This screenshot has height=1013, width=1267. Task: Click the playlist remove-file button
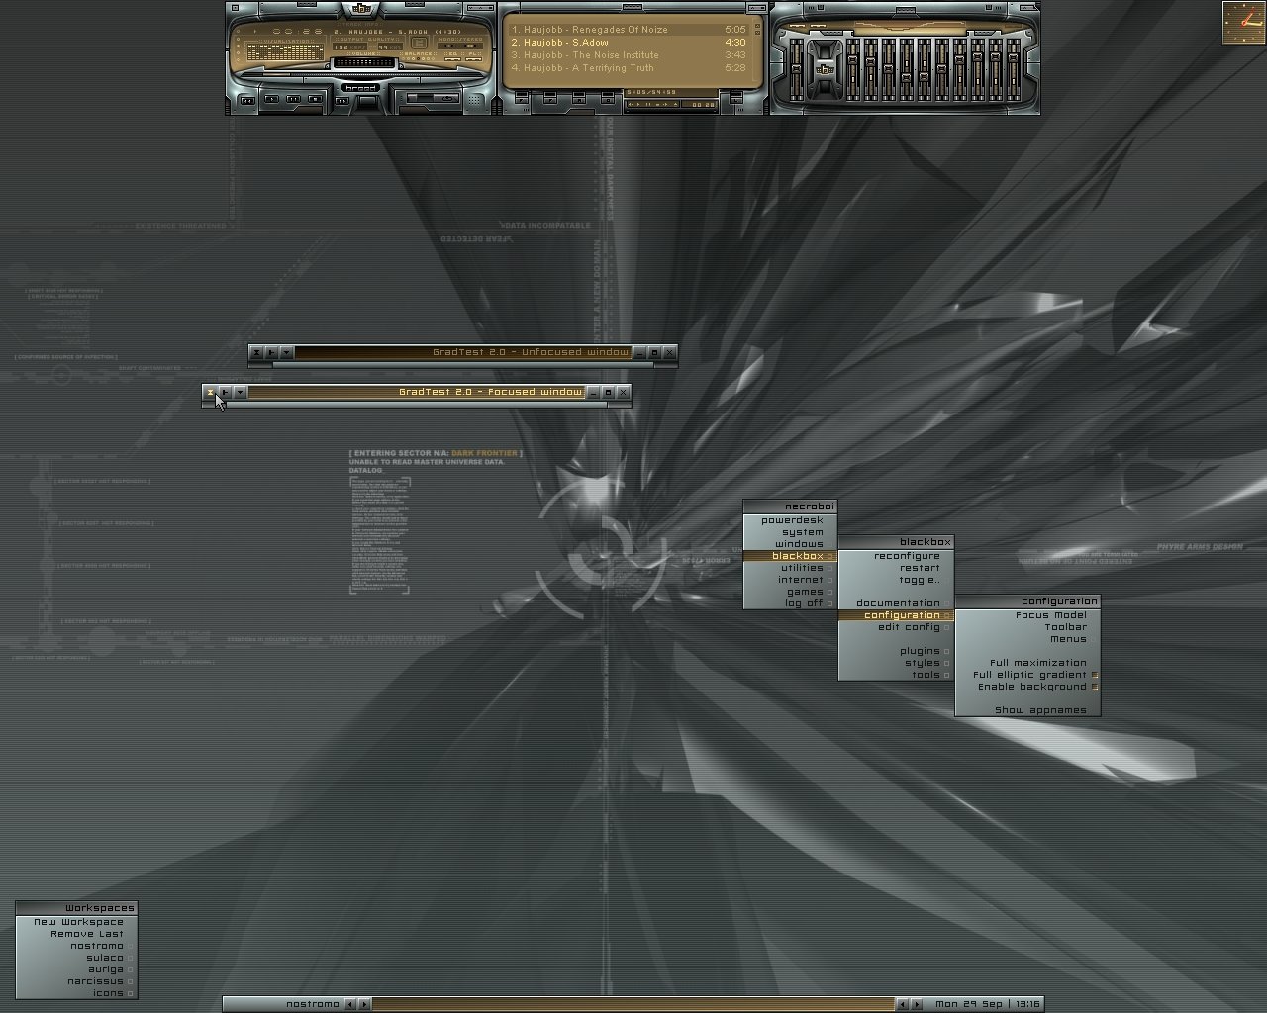(x=550, y=98)
